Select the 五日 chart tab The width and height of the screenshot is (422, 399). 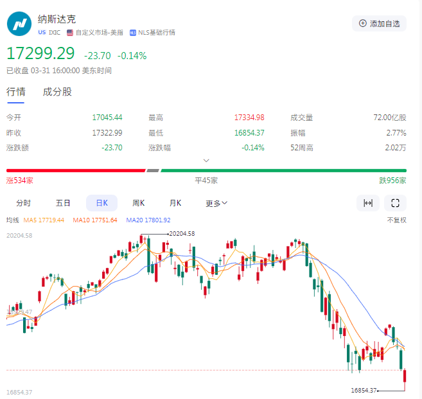tap(63, 203)
